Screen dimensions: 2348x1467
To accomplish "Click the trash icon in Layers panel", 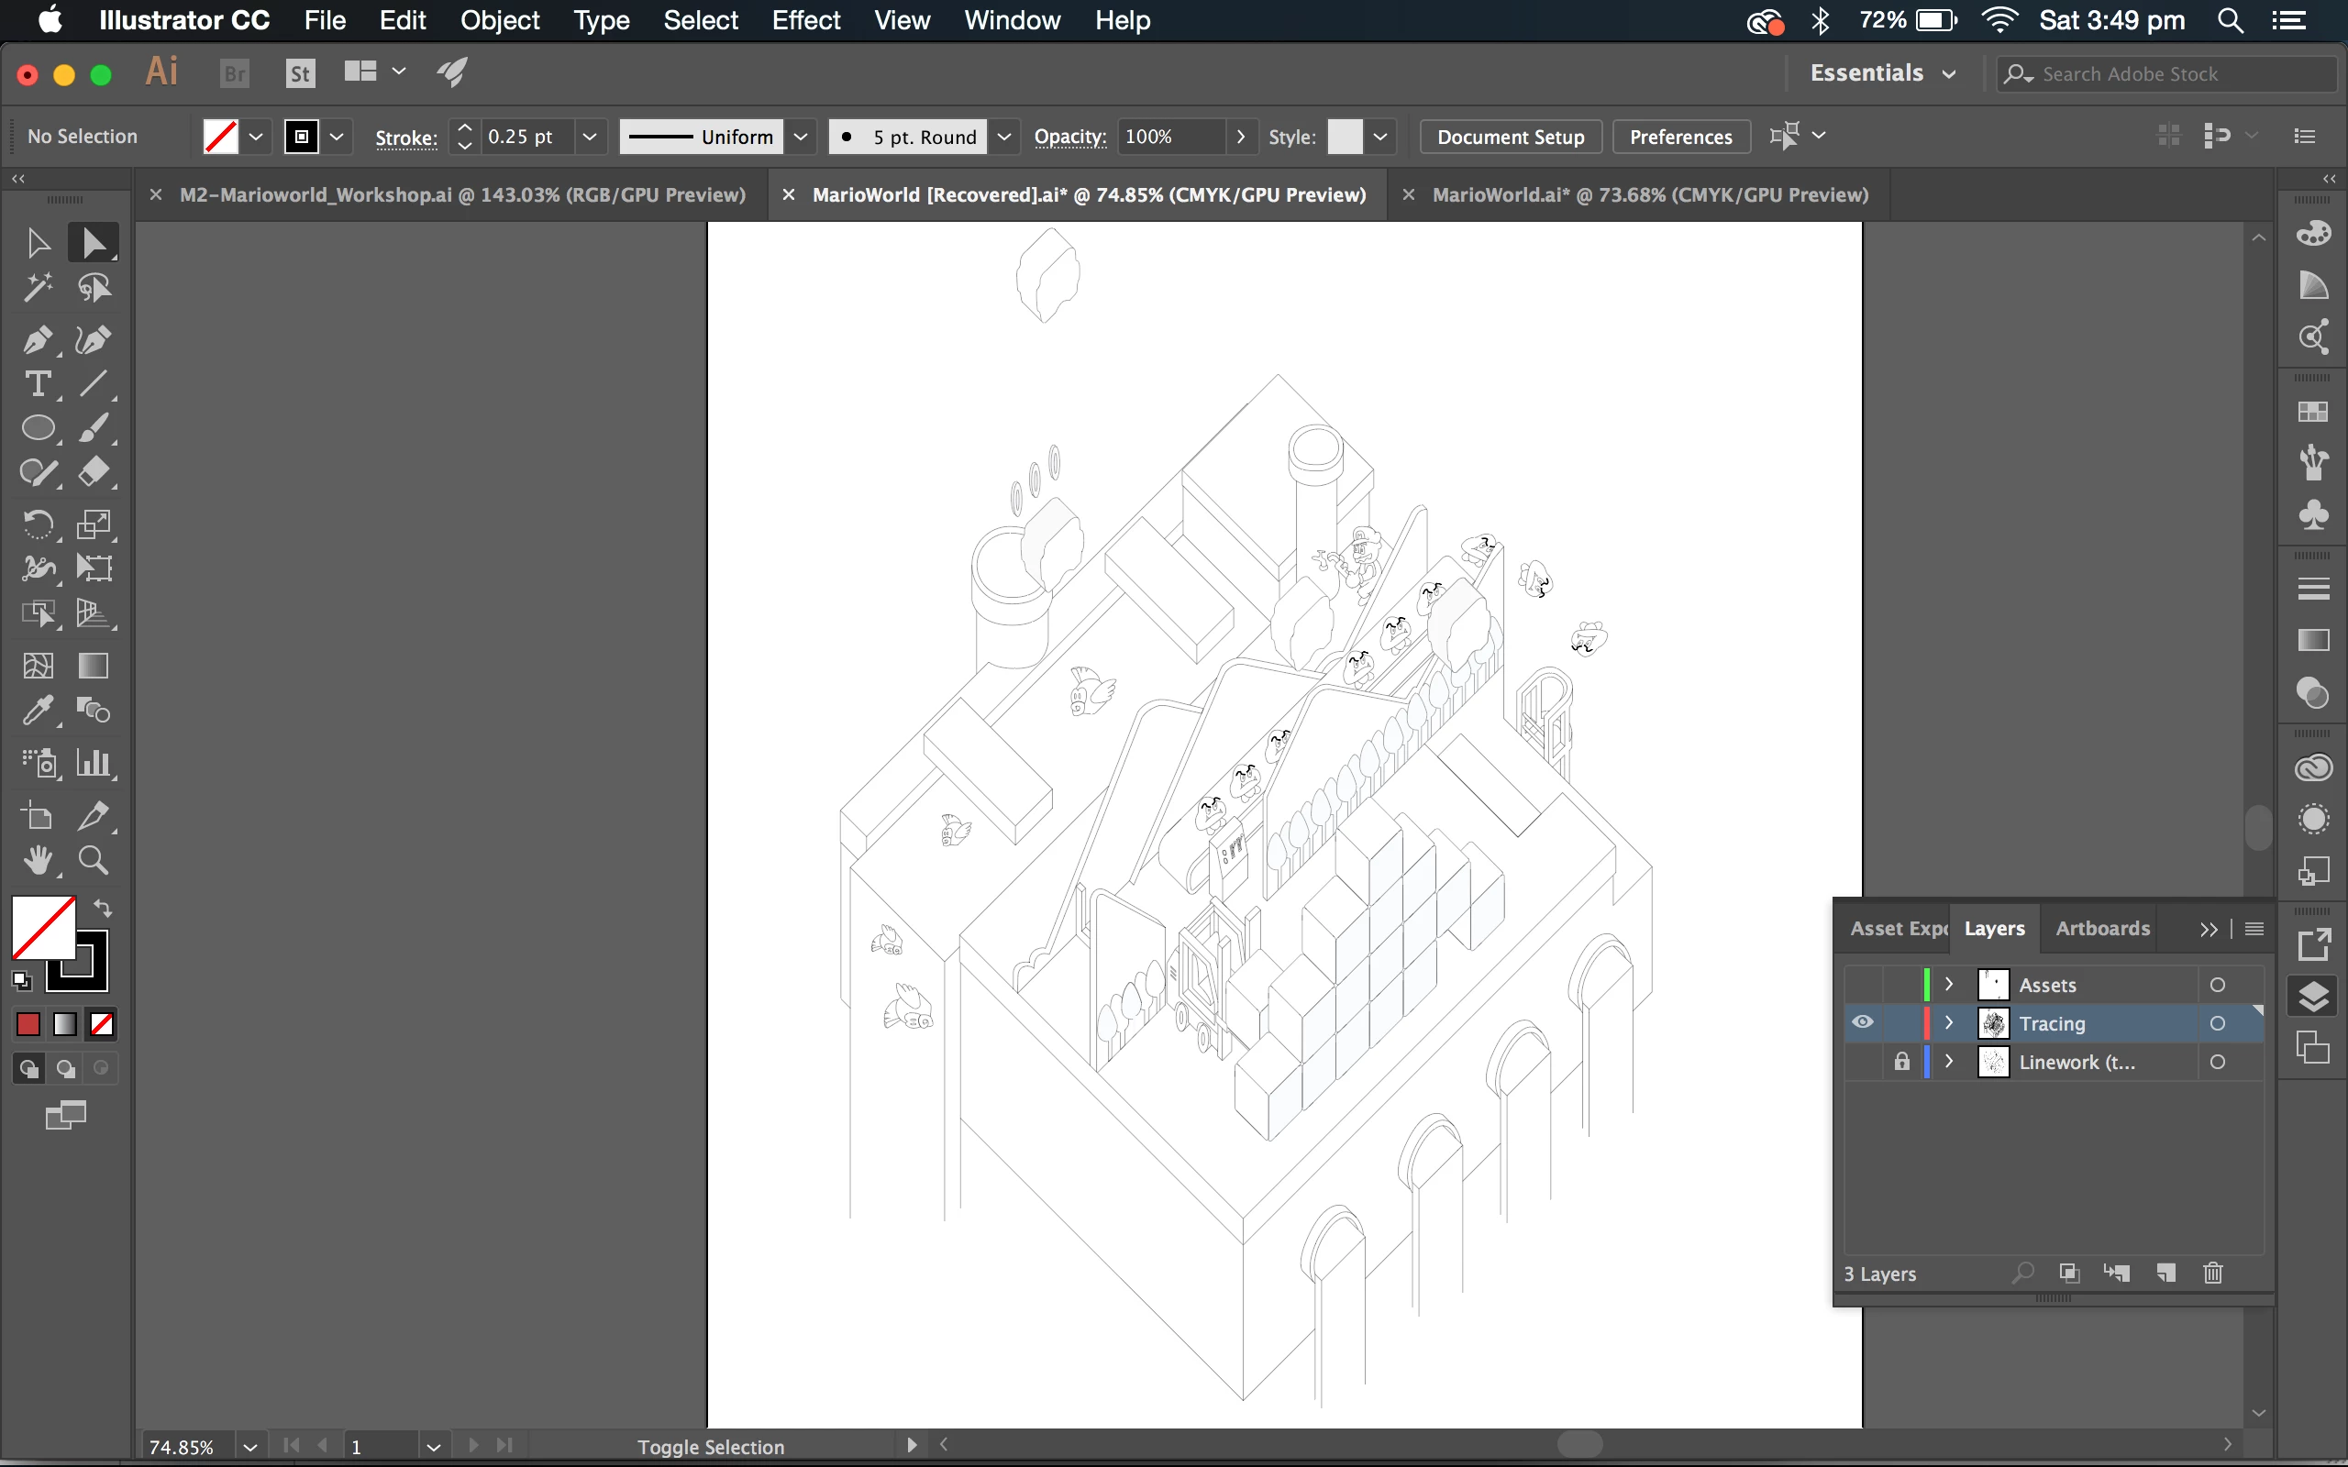I will pos(2213,1273).
